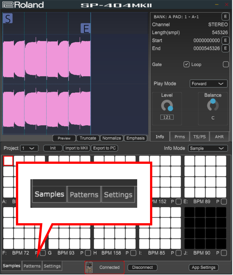Click the STEREO channel value
Viewport: 233px width, 275px height.
[218, 25]
